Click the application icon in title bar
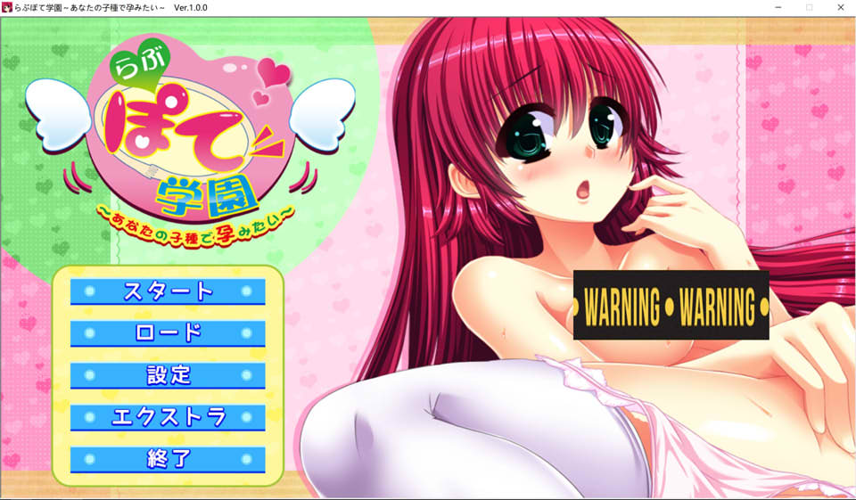856x500 pixels. 7,8
